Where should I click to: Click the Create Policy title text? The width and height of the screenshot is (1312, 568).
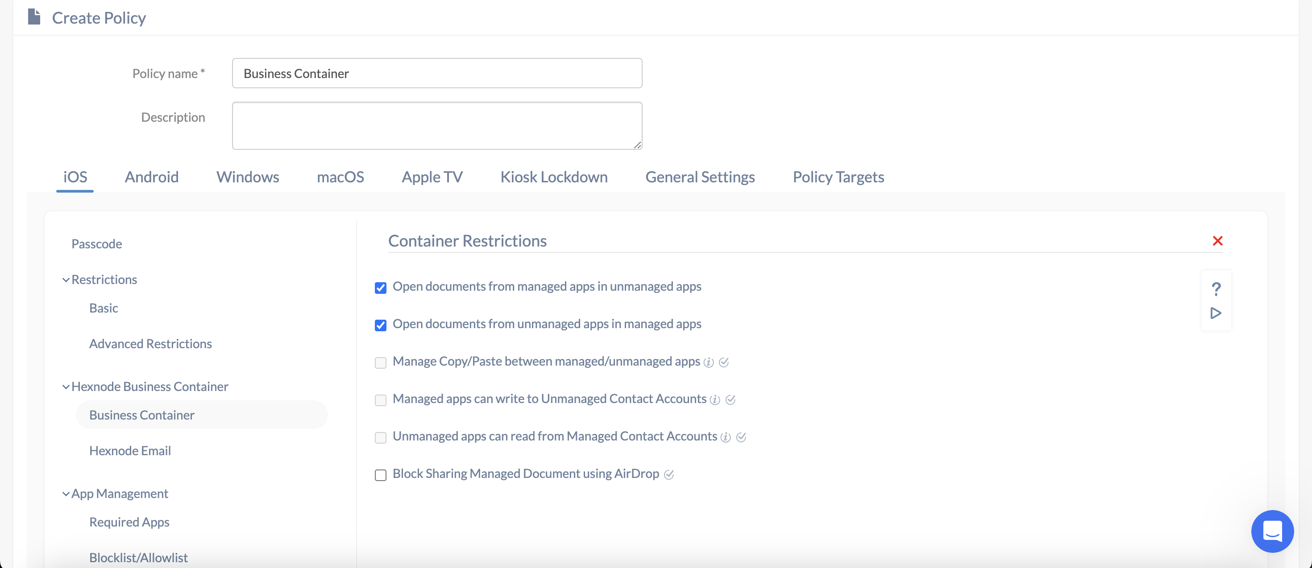coord(99,18)
